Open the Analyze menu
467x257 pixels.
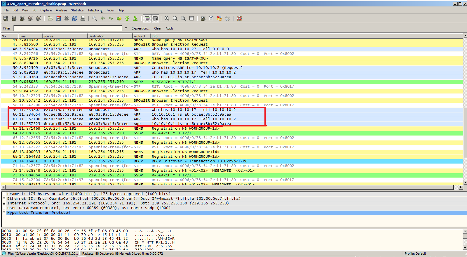tap(61, 10)
